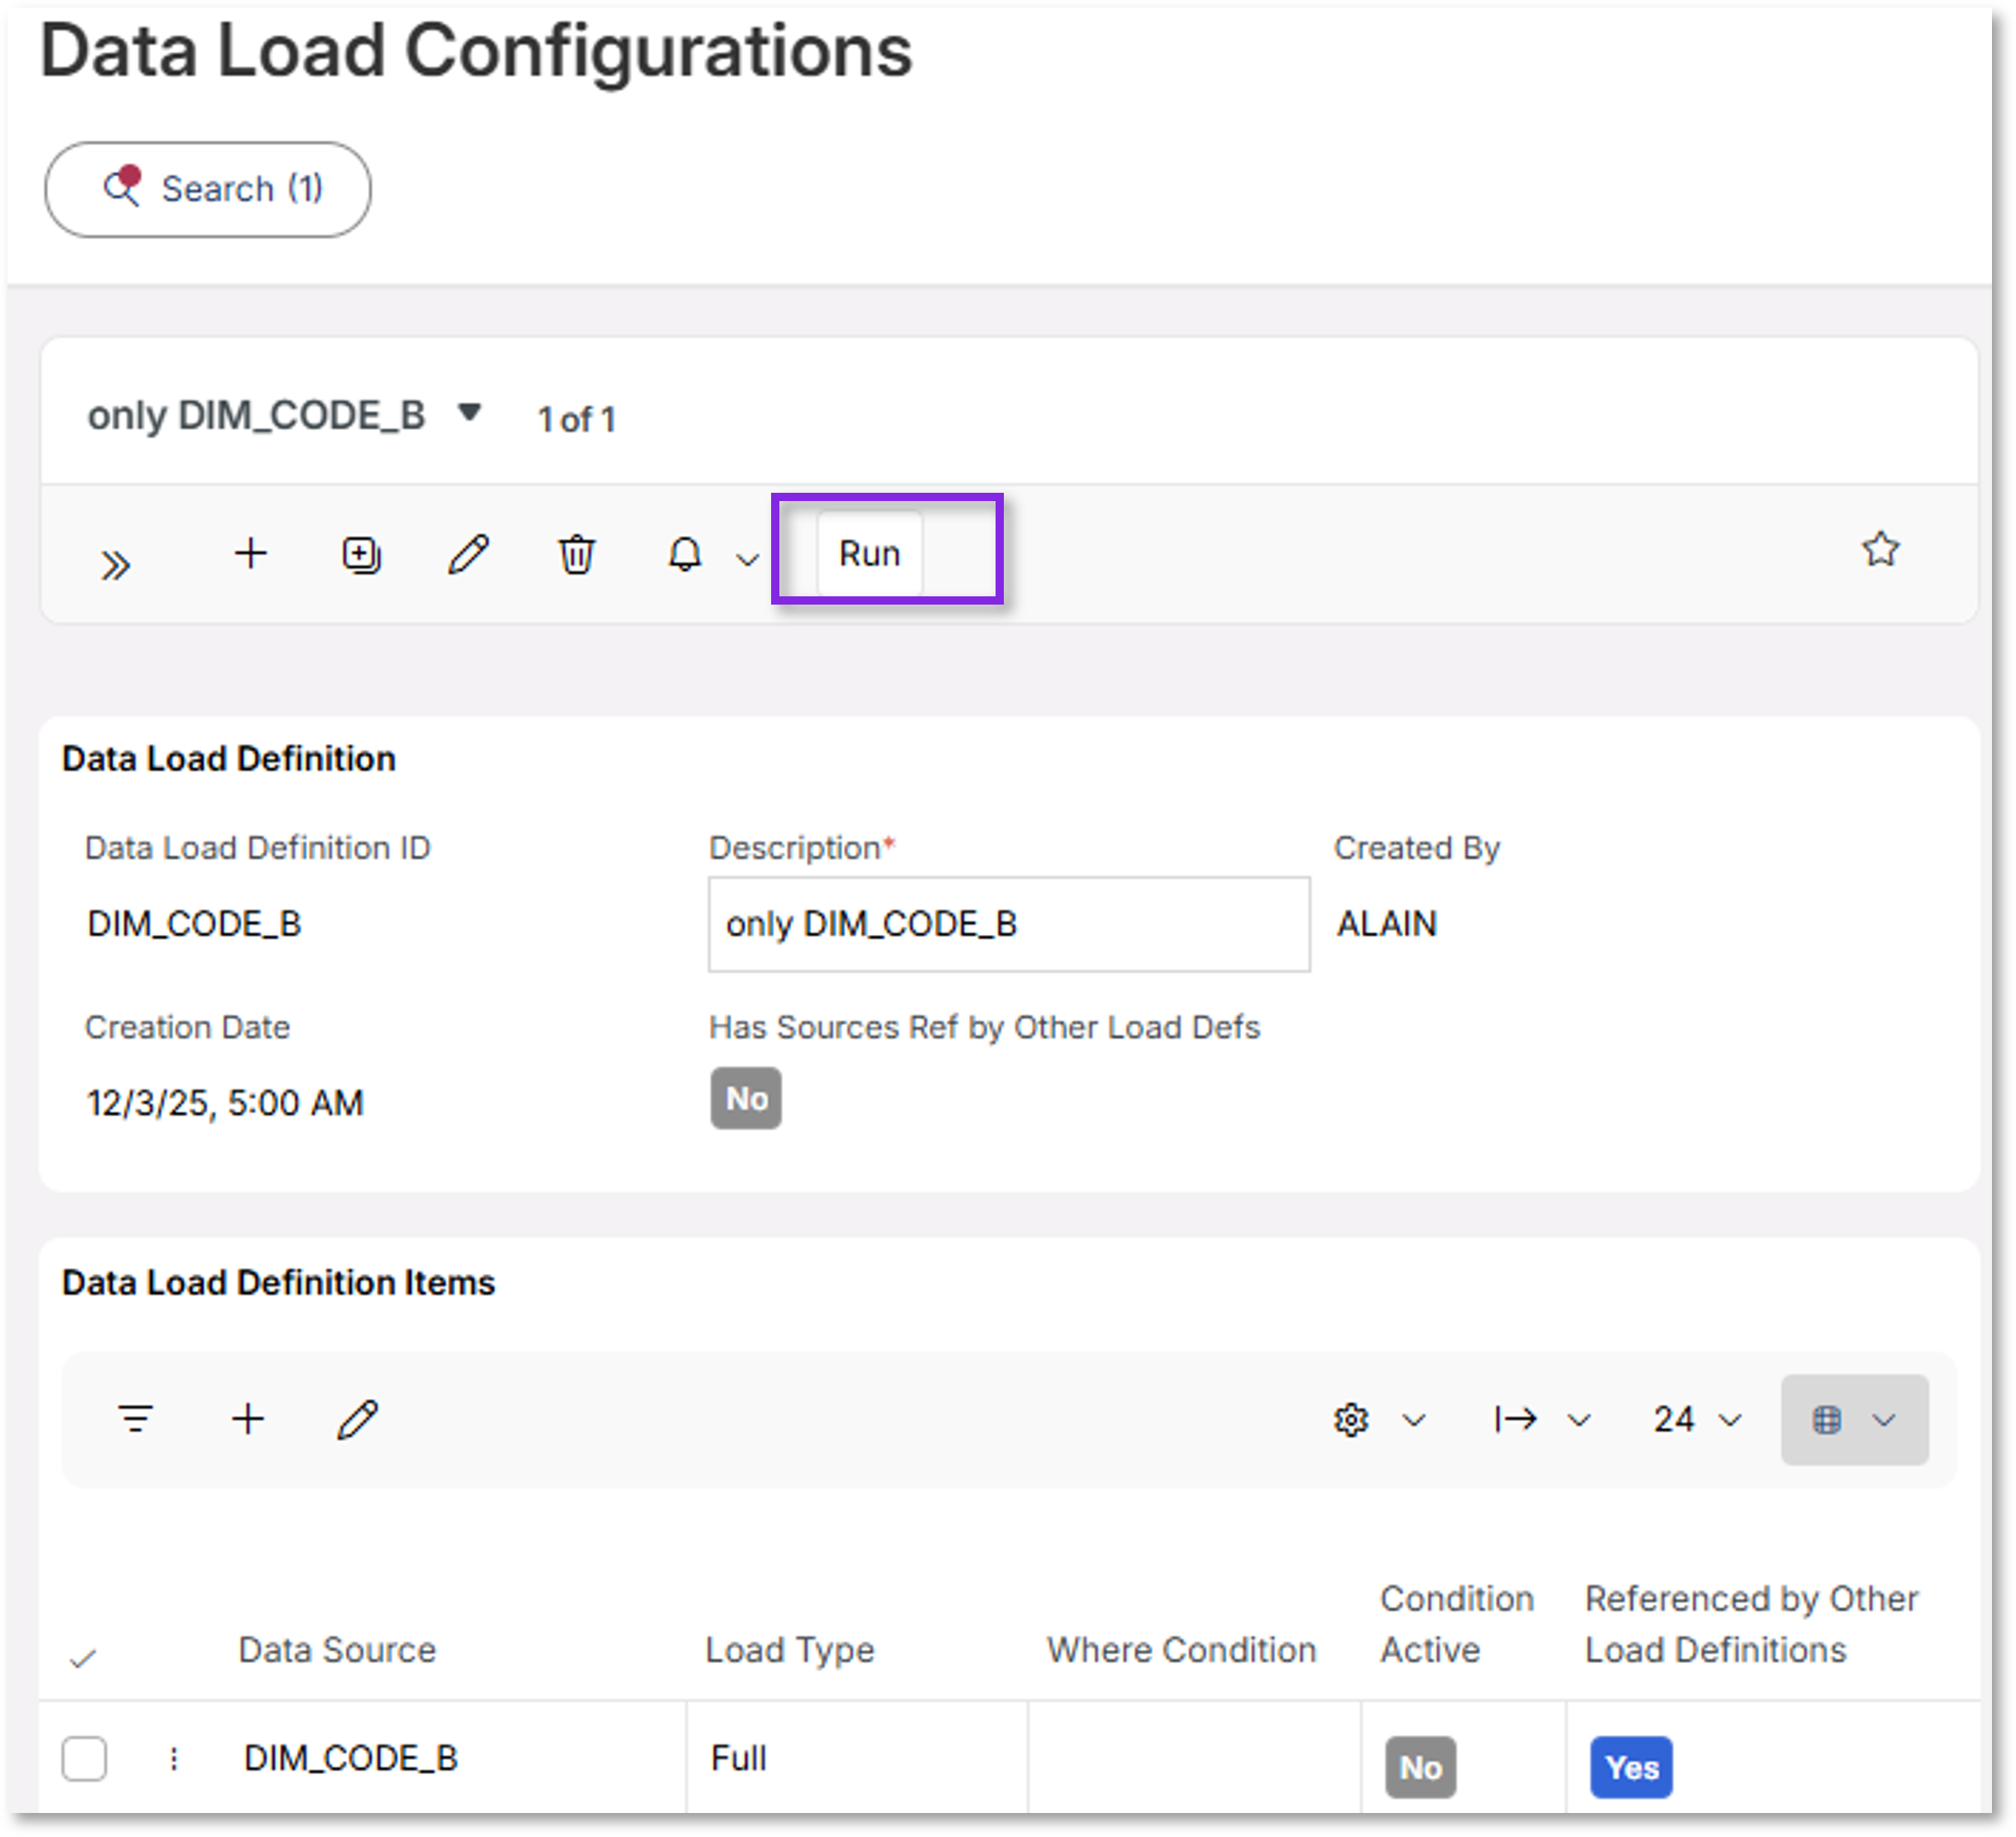Click the Where Condition column header

coord(1181,1649)
